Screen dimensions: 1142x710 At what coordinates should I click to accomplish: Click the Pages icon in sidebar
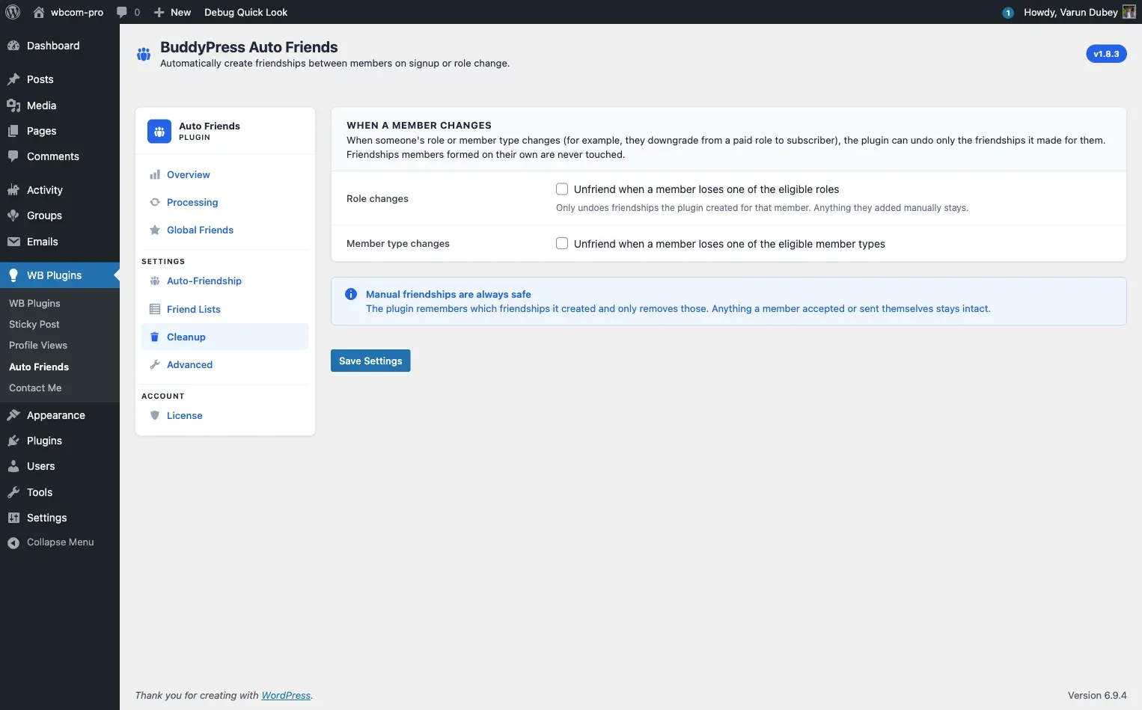pyautogui.click(x=13, y=131)
